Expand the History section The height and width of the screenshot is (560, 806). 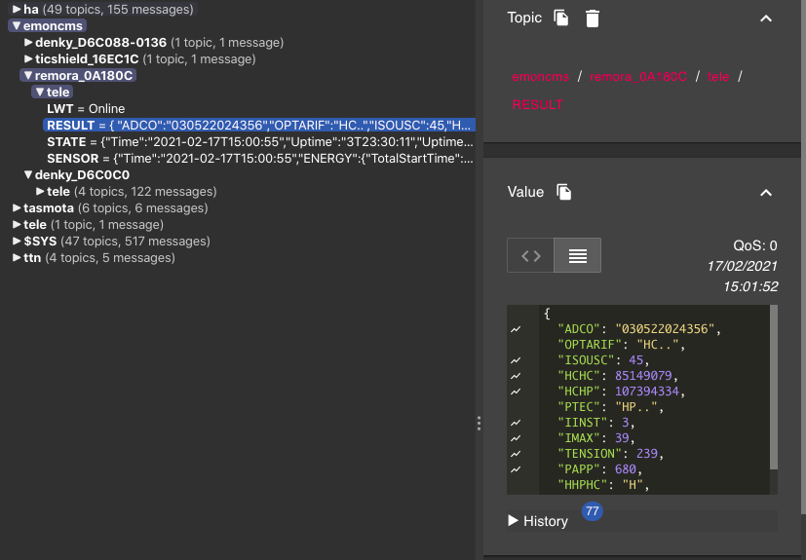click(x=538, y=521)
